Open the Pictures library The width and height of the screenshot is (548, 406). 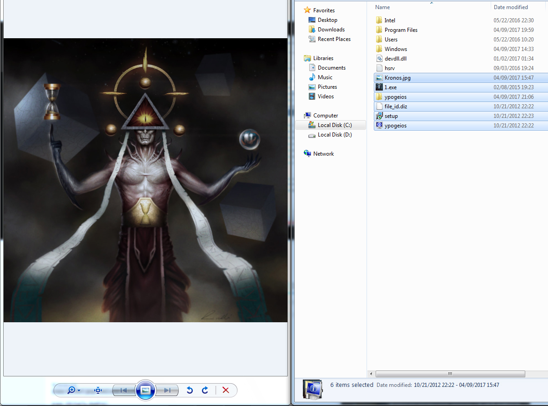click(x=327, y=87)
